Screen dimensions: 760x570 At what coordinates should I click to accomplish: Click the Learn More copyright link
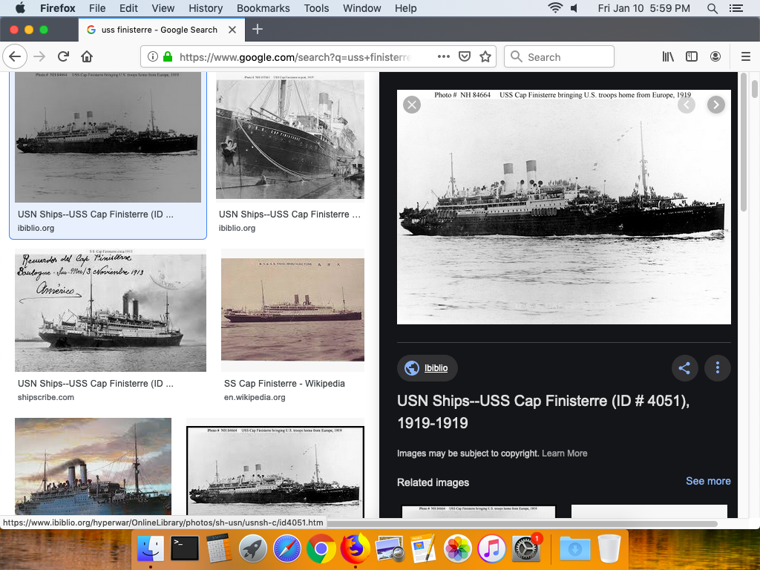tap(564, 453)
